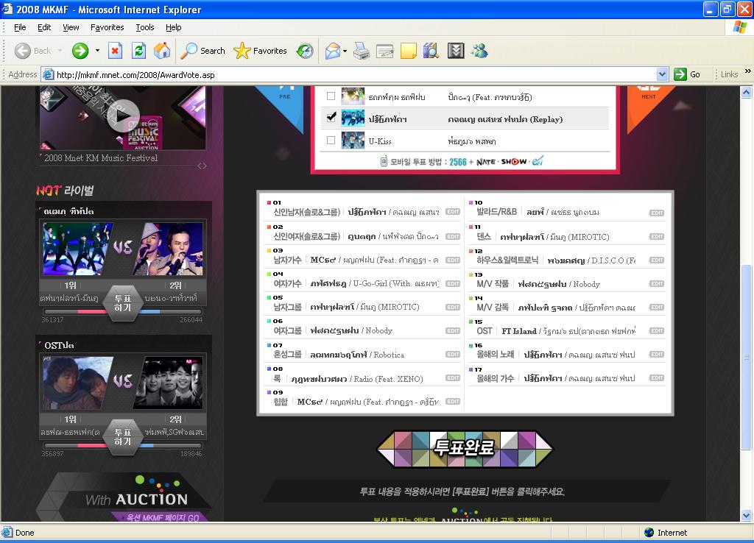Open the View menu
Viewport: 754px width, 543px height.
(71, 27)
